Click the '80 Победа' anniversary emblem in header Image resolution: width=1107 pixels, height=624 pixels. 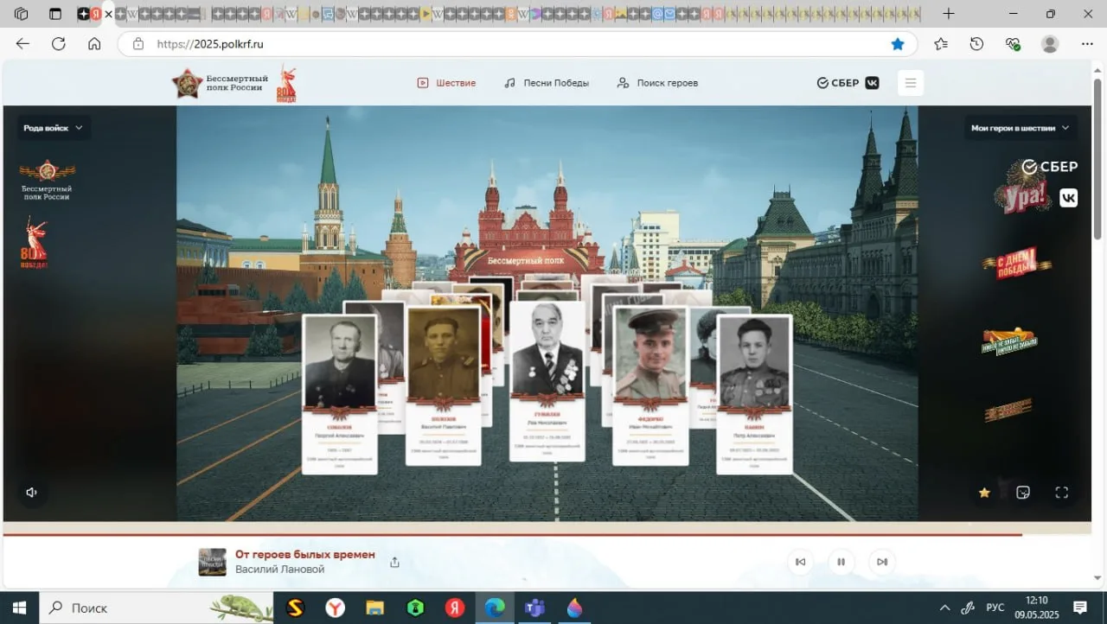tap(286, 83)
